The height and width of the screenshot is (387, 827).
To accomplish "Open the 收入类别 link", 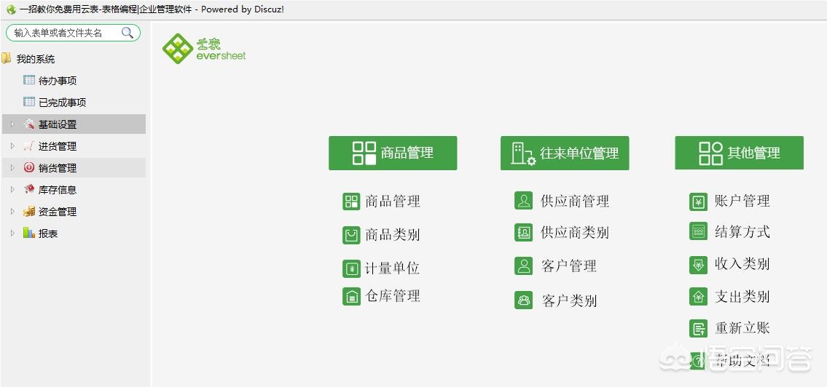I will [x=742, y=264].
